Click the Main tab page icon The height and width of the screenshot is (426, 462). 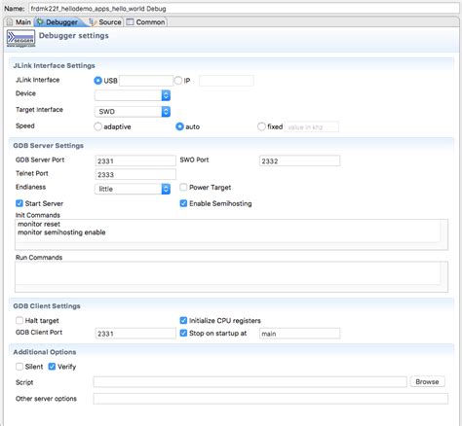click(10, 22)
